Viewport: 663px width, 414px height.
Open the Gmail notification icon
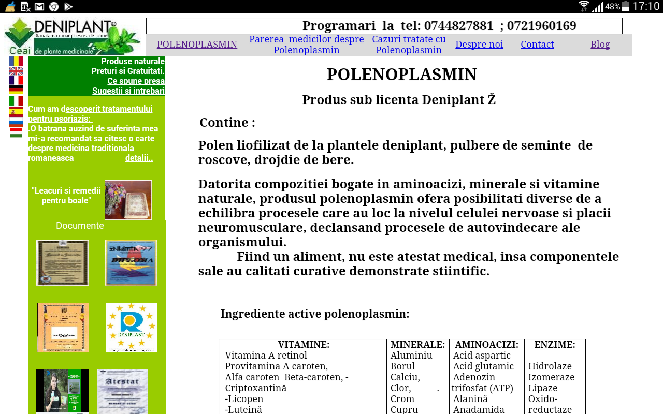(39, 7)
